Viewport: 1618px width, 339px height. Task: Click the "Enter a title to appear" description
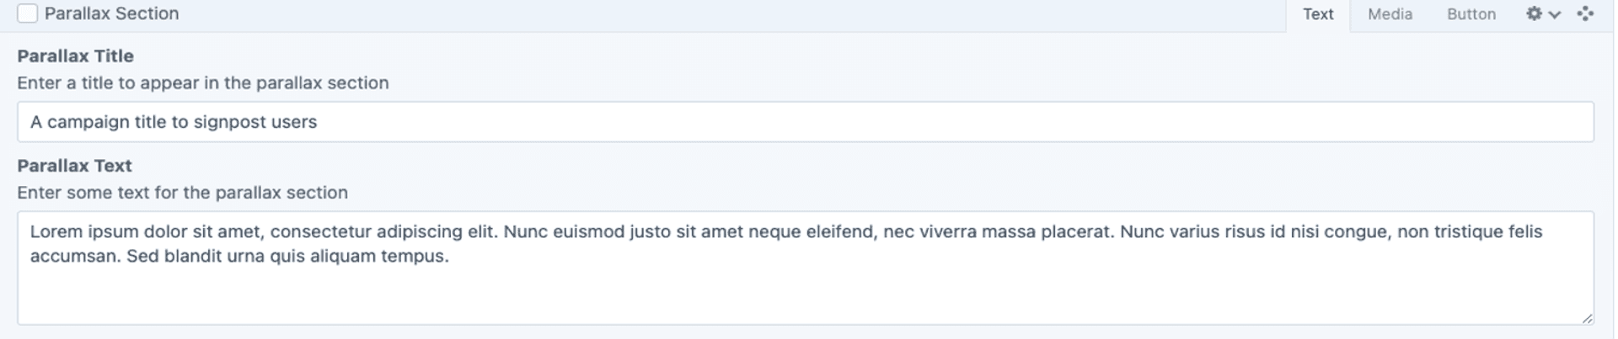(x=203, y=83)
